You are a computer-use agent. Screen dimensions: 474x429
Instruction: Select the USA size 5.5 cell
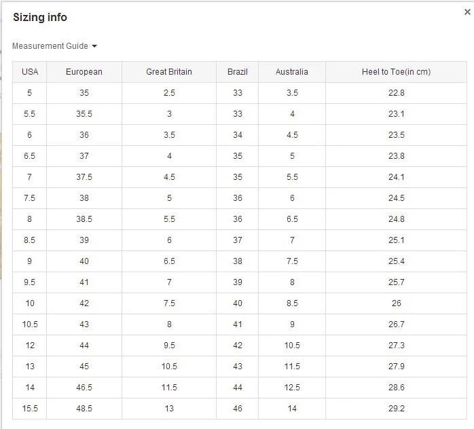(30, 114)
